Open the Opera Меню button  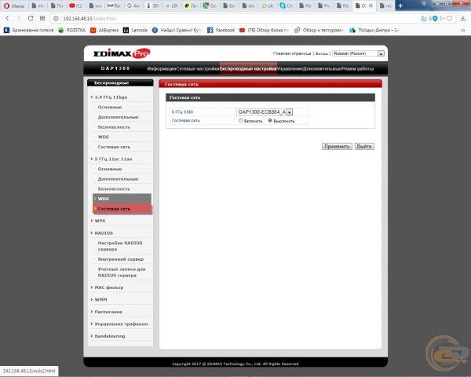[x=14, y=5]
